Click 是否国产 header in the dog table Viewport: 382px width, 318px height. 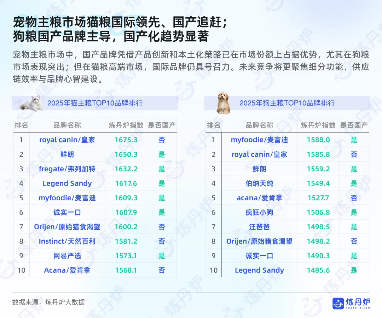[x=354, y=125]
